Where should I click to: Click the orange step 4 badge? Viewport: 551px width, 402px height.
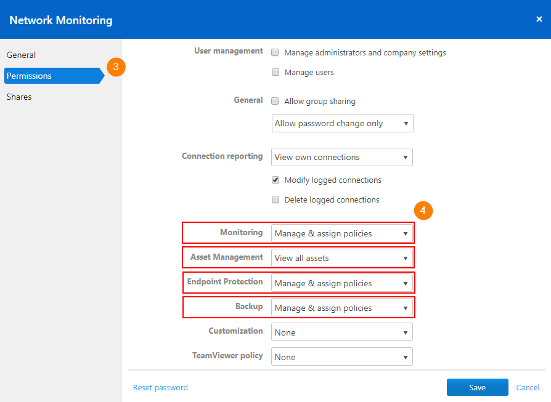(423, 211)
